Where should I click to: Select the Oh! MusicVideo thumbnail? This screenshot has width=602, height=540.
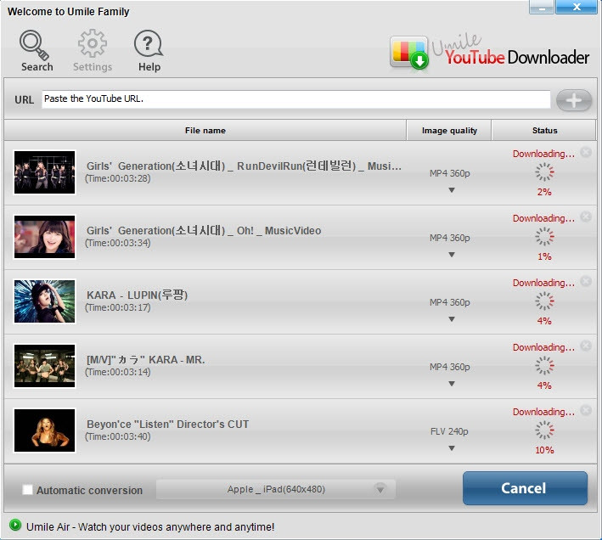coord(44,237)
